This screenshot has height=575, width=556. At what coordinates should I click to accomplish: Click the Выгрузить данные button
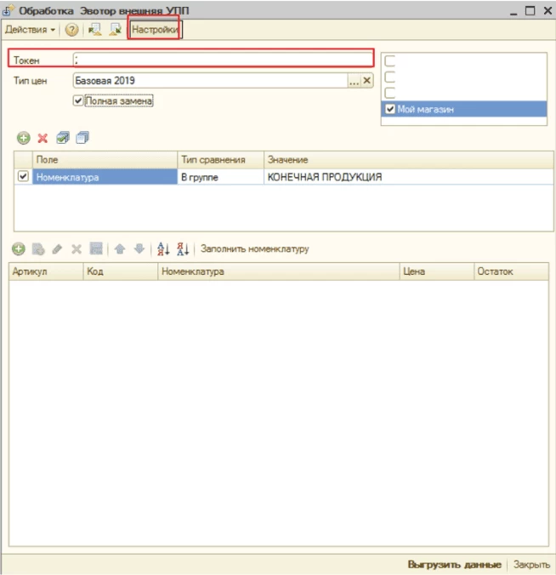(454, 564)
